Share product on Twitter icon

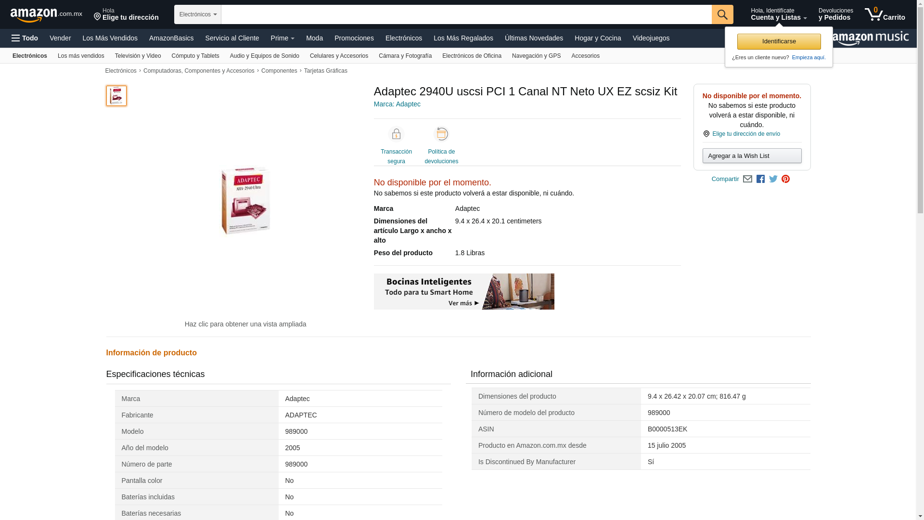pos(773,179)
